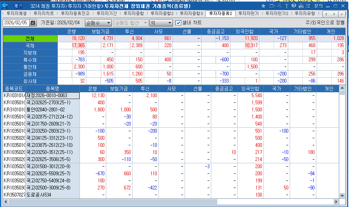
Task: Click the export/send-out arrow icon
Action: coord(272,6)
